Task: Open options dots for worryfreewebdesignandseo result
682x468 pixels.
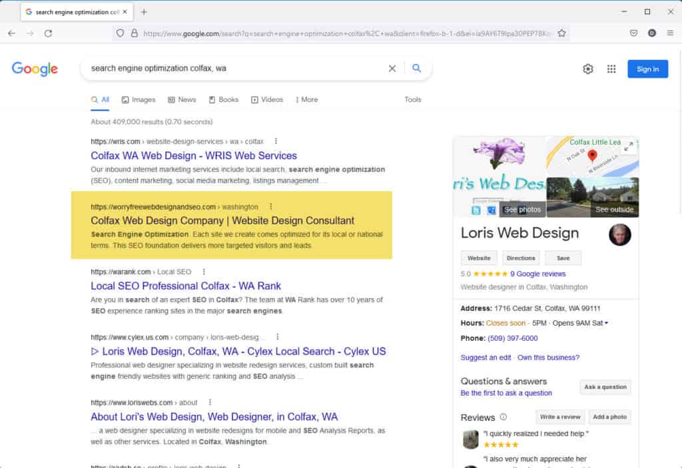Action: coord(270,206)
